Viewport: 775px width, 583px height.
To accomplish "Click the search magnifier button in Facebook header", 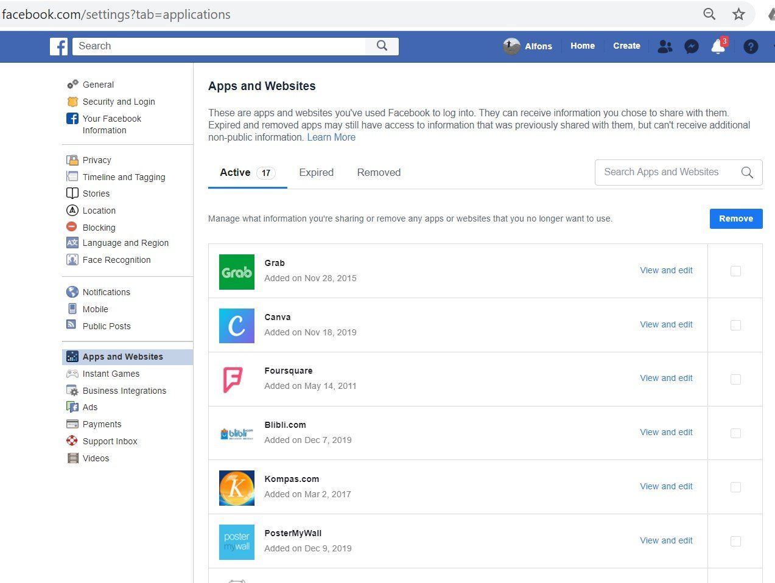I will tap(382, 46).
